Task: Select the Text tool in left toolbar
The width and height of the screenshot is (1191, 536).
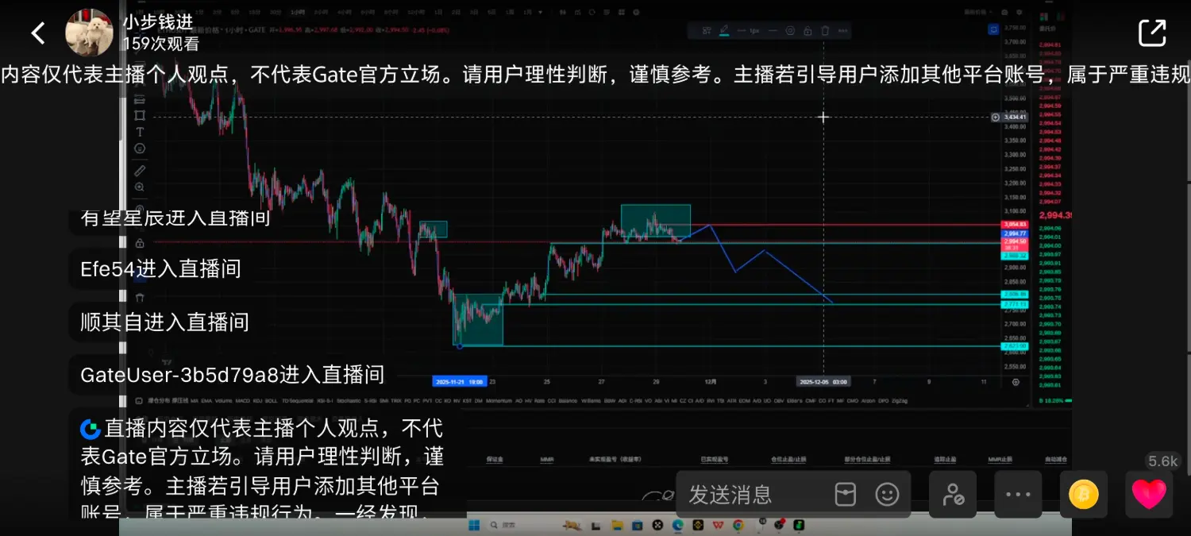Action: point(140,132)
